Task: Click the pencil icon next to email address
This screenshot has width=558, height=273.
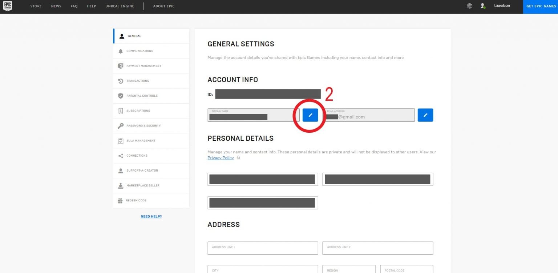Action: point(425,115)
